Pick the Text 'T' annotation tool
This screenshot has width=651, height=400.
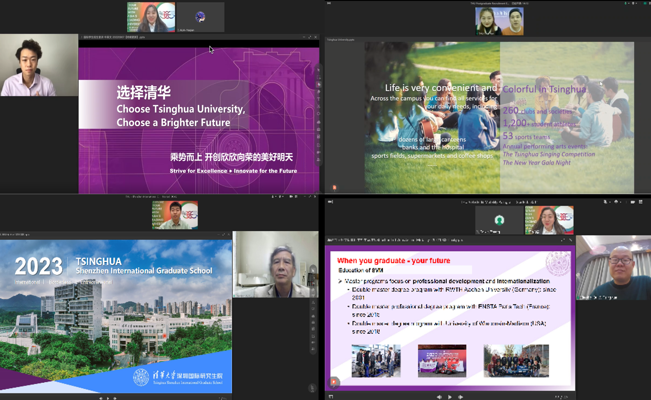click(x=319, y=99)
